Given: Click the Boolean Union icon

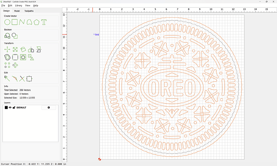Looking at the screenshot, I should coord(8,36).
